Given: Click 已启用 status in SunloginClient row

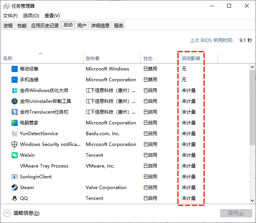Looking at the screenshot, I should pyautogui.click(x=150, y=177).
